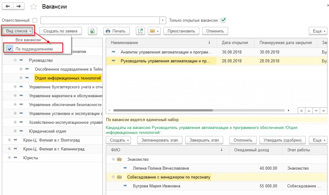Toggle the Ответственный checkbox
The height and width of the screenshot is (195, 329).
[35, 21]
